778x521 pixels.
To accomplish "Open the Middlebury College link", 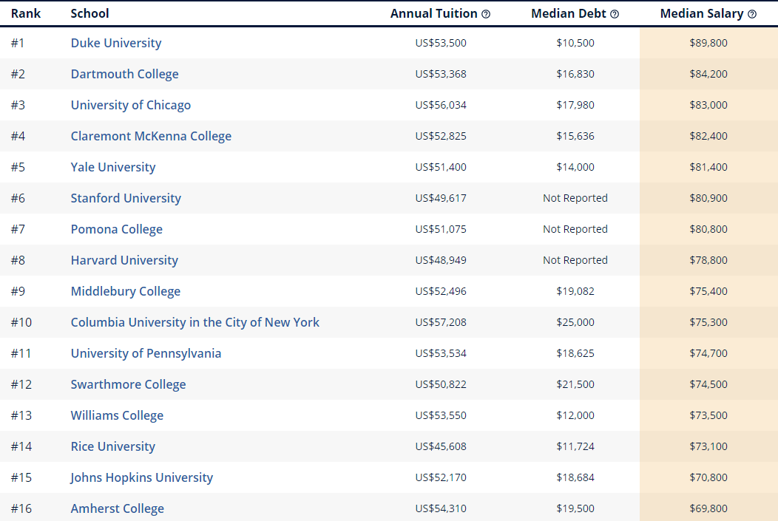I will [126, 291].
